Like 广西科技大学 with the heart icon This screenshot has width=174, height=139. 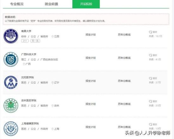point(151,55)
